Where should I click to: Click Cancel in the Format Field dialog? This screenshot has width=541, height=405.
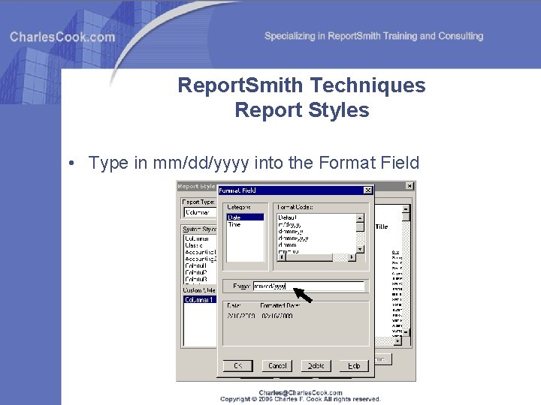(277, 366)
